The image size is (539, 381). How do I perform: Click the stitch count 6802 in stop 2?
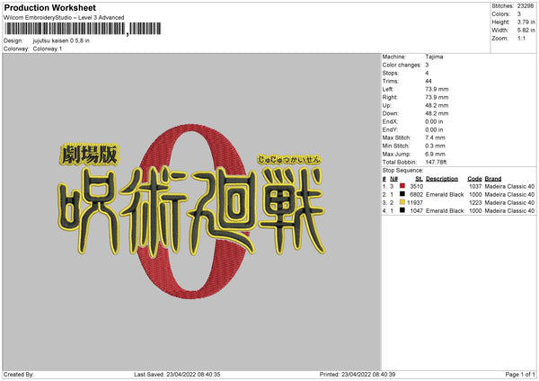coord(416,195)
